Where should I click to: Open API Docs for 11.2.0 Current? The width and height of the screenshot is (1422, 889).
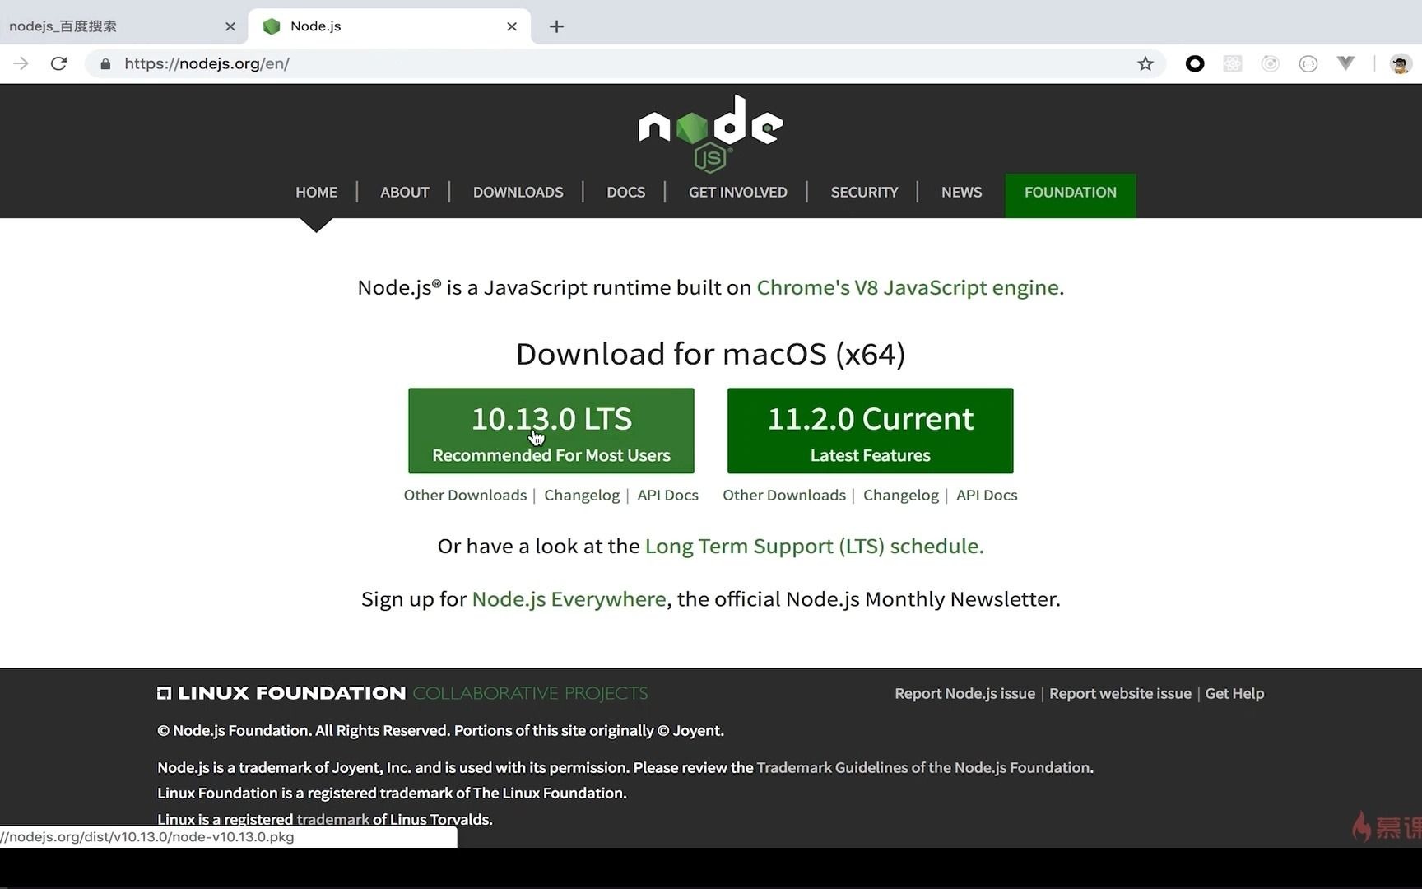(x=987, y=495)
